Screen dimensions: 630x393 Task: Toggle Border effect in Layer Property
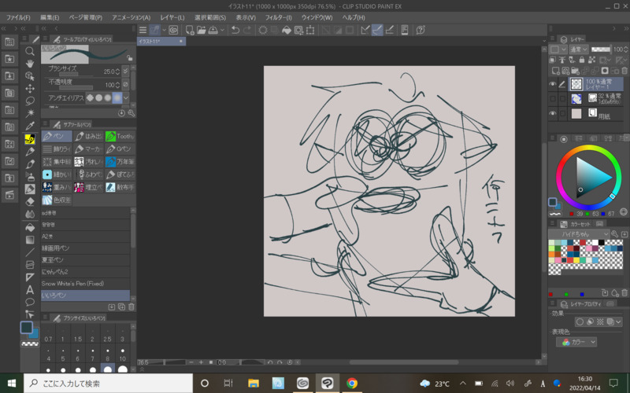(x=580, y=321)
